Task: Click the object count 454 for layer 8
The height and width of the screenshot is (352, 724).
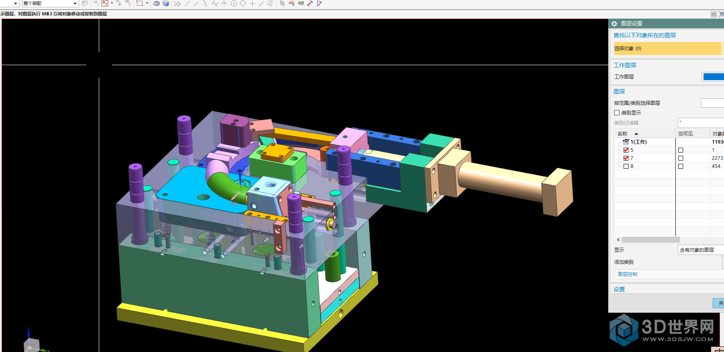Action: (x=716, y=166)
